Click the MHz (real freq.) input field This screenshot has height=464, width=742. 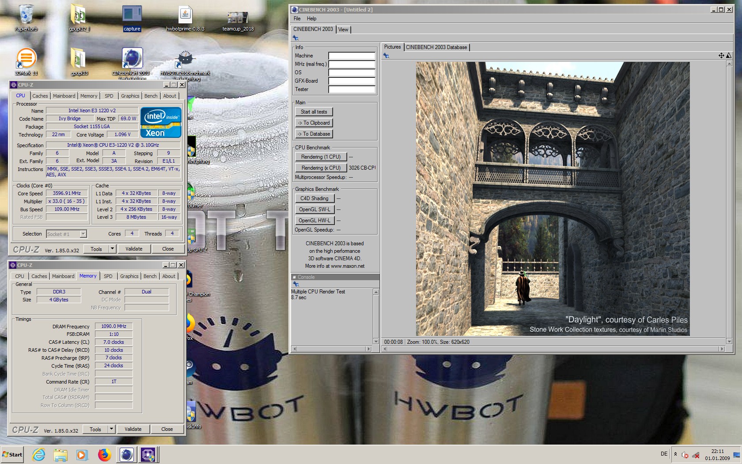pos(352,64)
